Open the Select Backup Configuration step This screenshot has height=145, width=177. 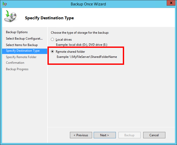24,39
